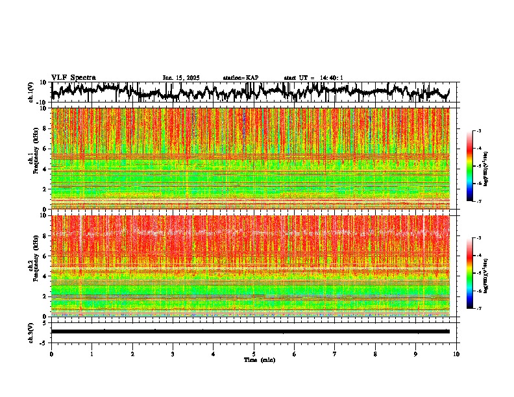Click the '6' kHz tick on ch.1 frequency axis
Viewport: 514px width, 397px height.
[x=46, y=149]
